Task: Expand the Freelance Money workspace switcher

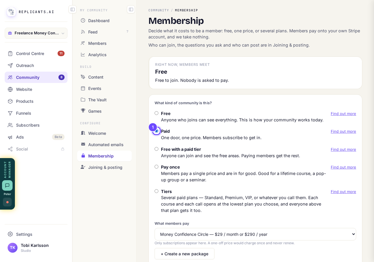Action: 36,33
